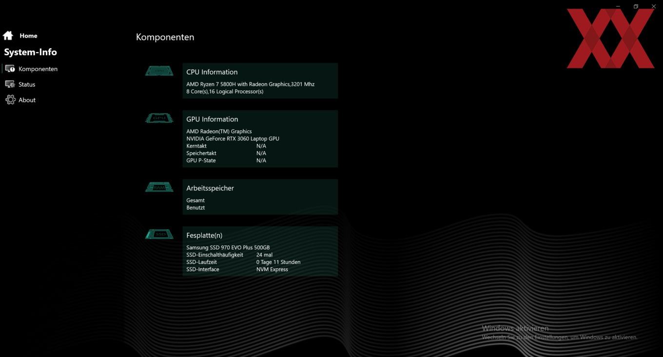Open the Komponenten sidebar entry
This screenshot has height=357, width=663.
tap(38, 69)
